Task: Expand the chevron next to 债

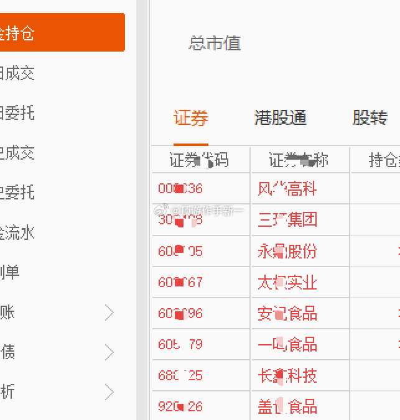Action: (109, 352)
